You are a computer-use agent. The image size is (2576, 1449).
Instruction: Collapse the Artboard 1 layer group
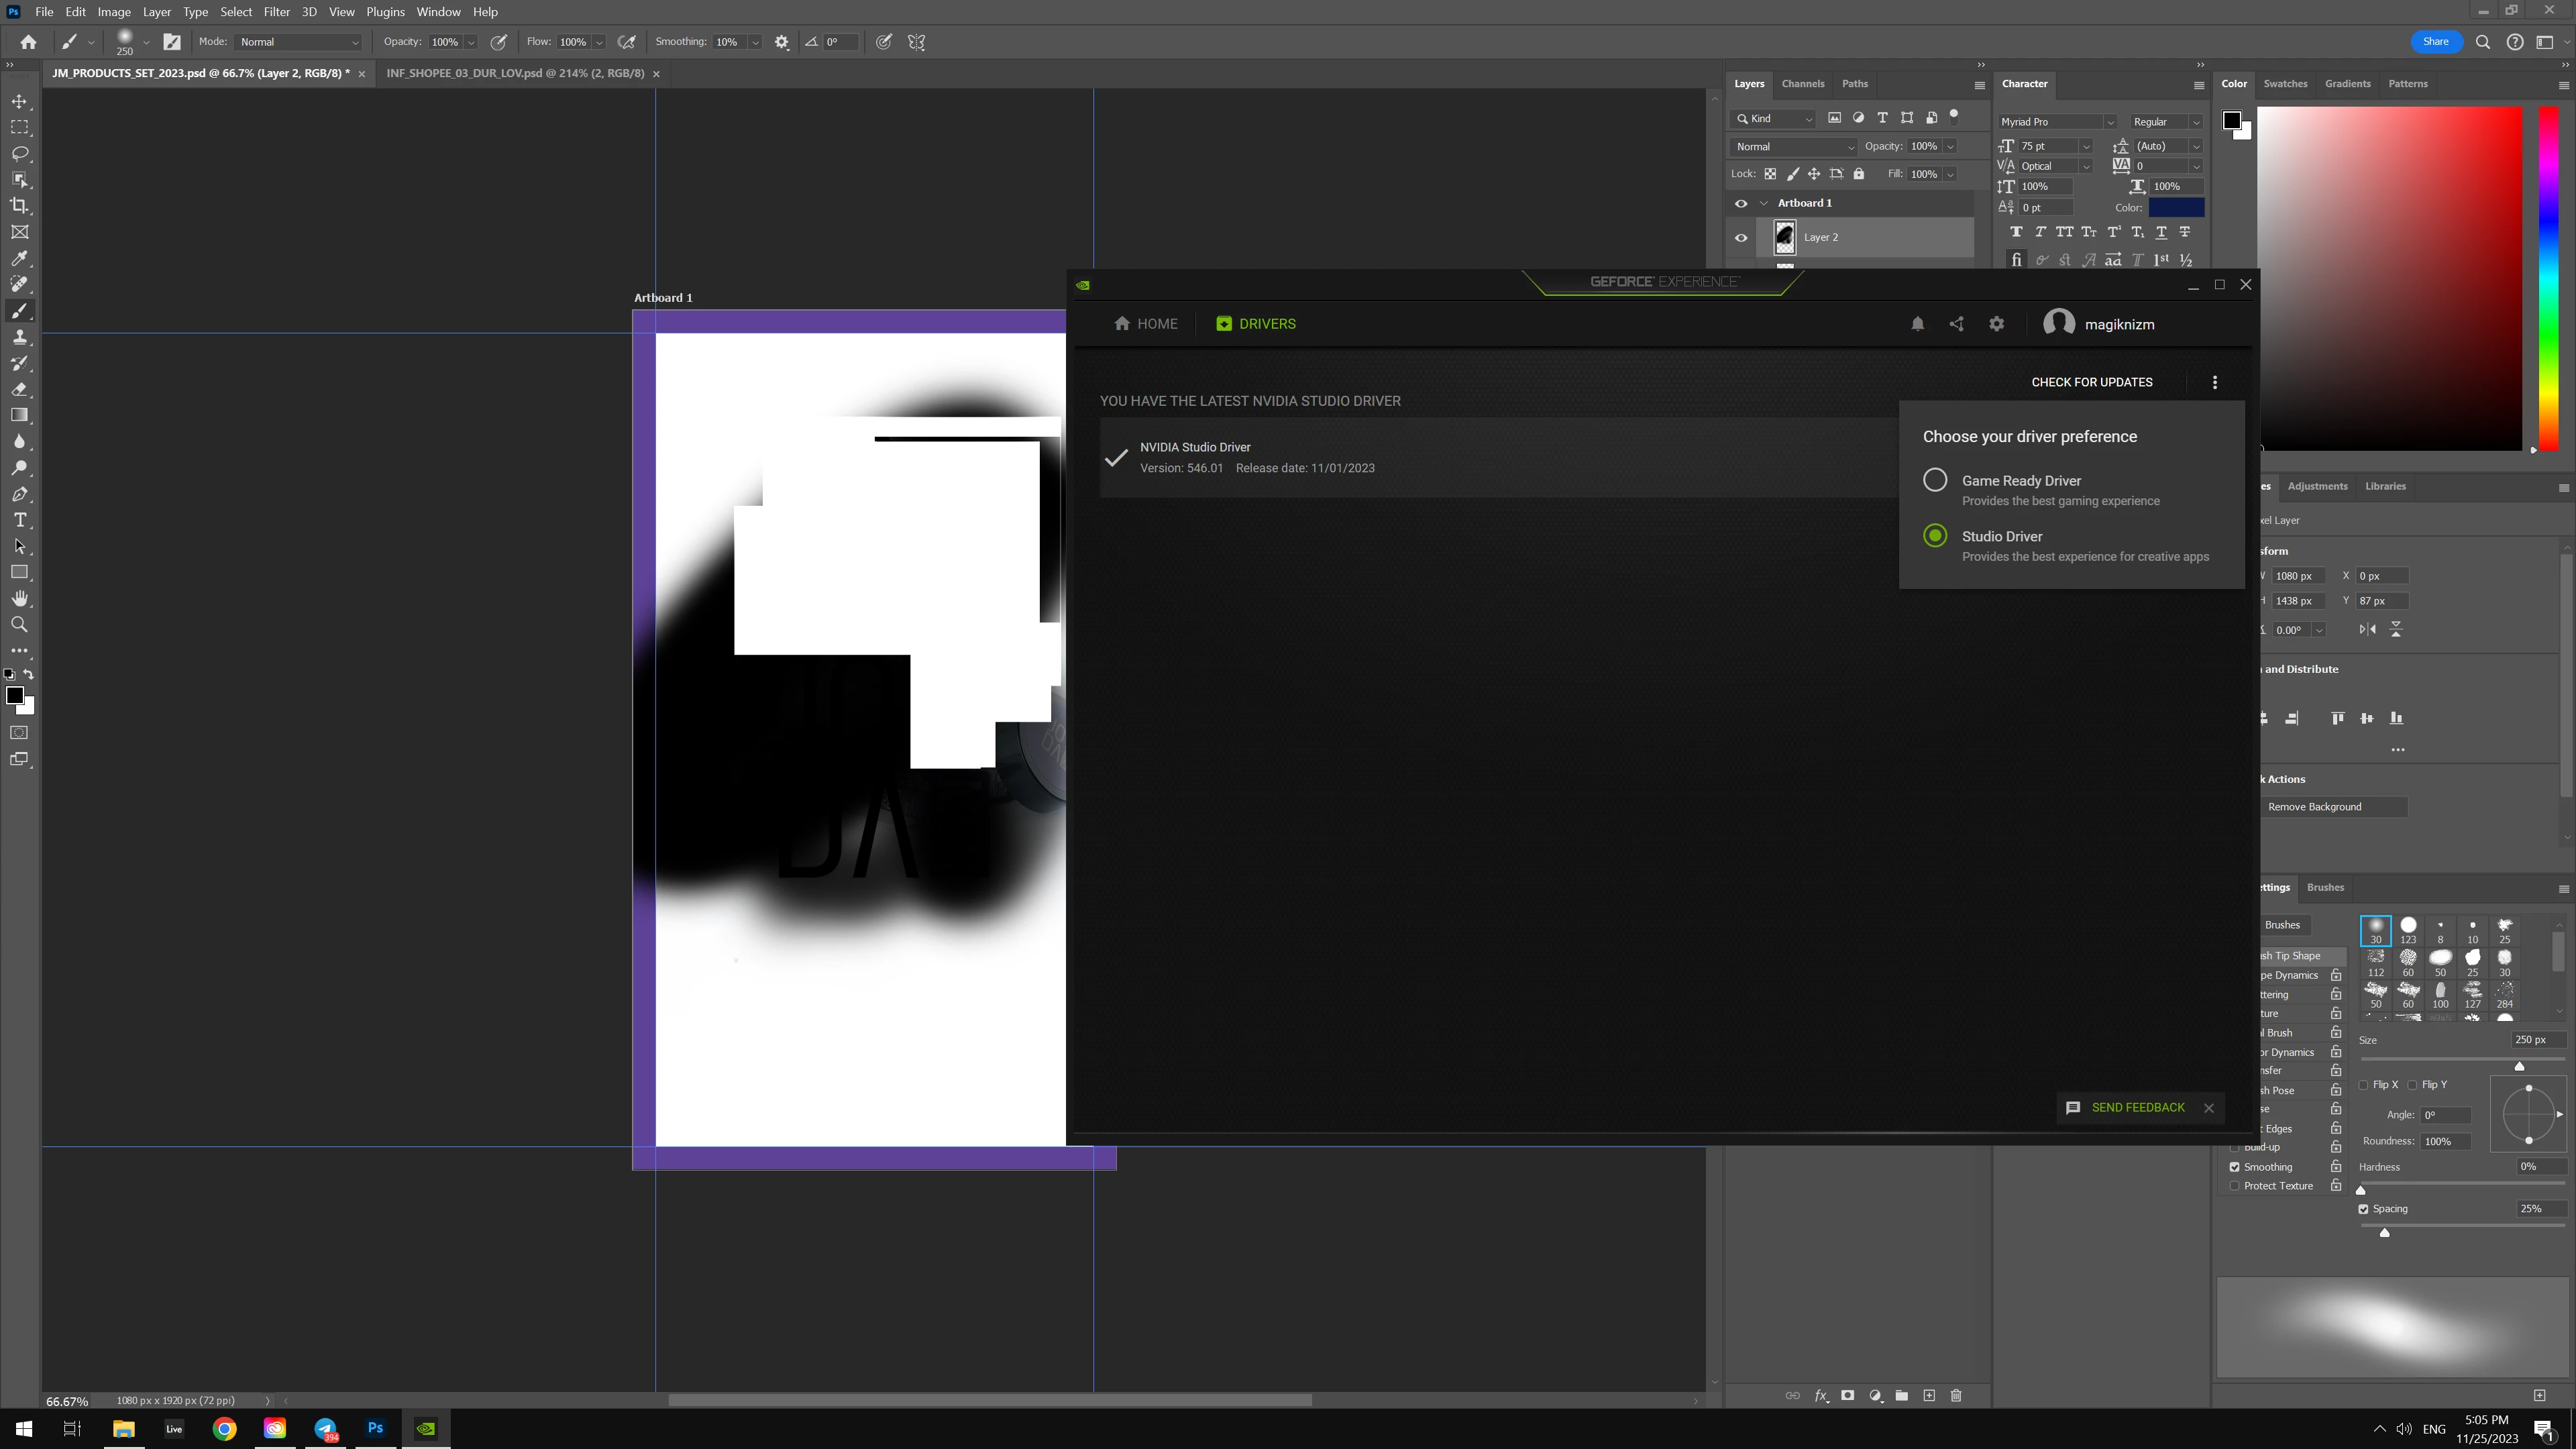pyautogui.click(x=1763, y=203)
